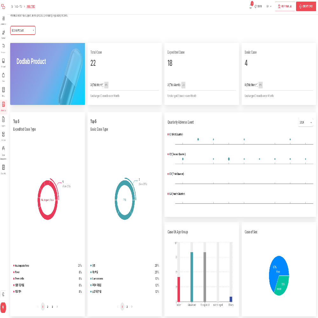Open the HELP MANUAL button

[285, 6]
